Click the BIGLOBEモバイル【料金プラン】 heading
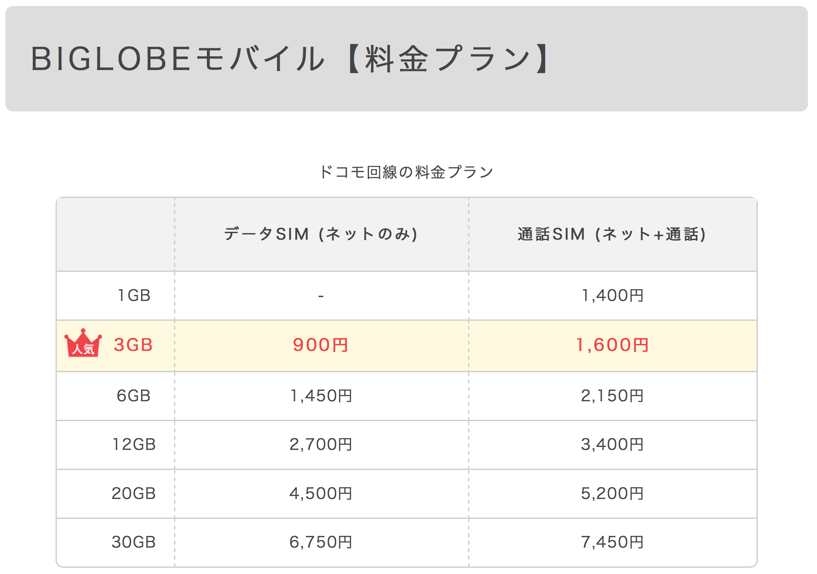 coord(289,59)
